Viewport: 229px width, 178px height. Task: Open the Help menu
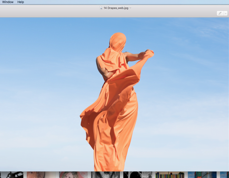click(21, 2)
